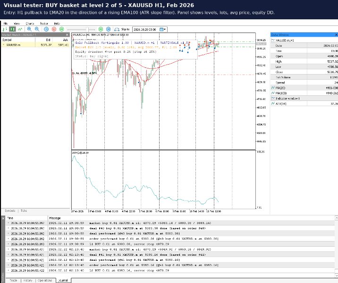Switch to the History tab
The image size is (338, 283).
27,281
